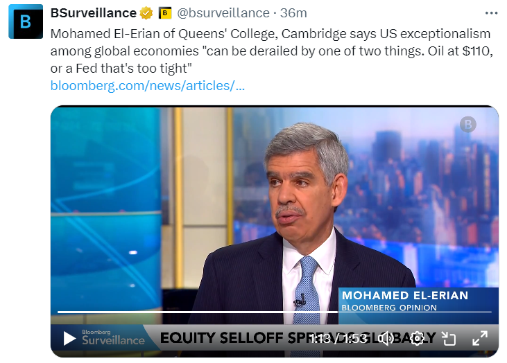
Task: Click the tweet text body
Action: pos(270,51)
